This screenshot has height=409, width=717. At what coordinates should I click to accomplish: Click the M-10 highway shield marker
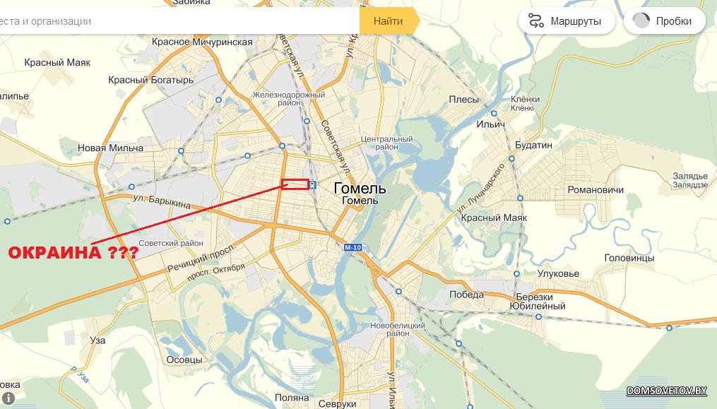point(353,247)
